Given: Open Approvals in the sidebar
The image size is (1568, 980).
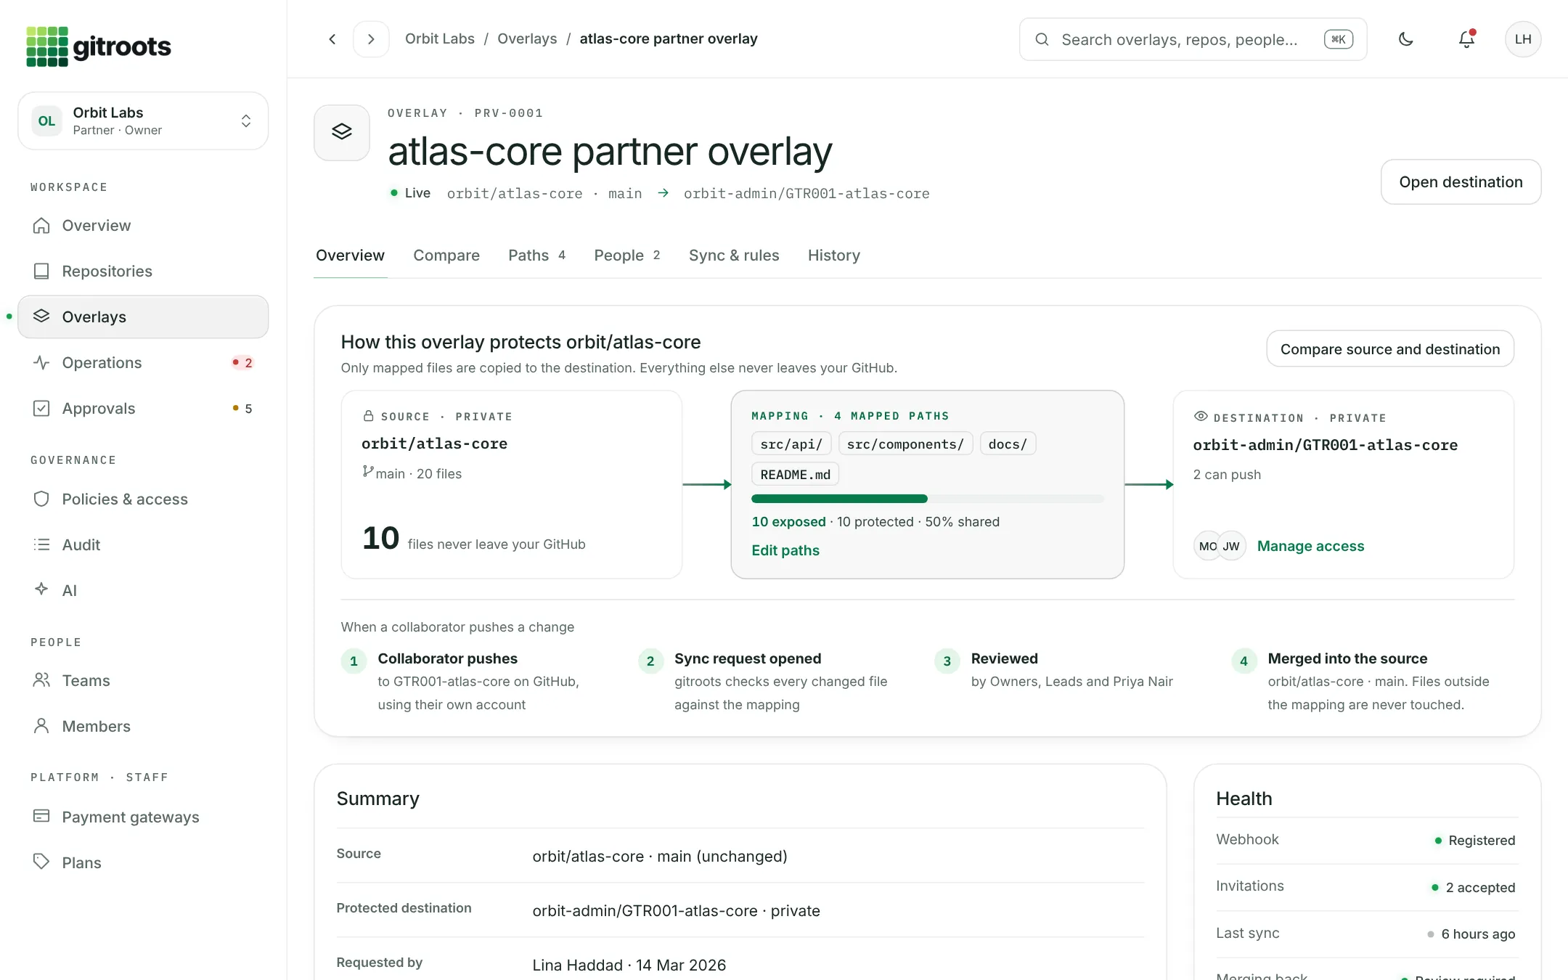Looking at the screenshot, I should pos(143,409).
